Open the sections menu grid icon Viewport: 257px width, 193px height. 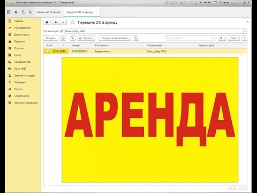(x=9, y=12)
